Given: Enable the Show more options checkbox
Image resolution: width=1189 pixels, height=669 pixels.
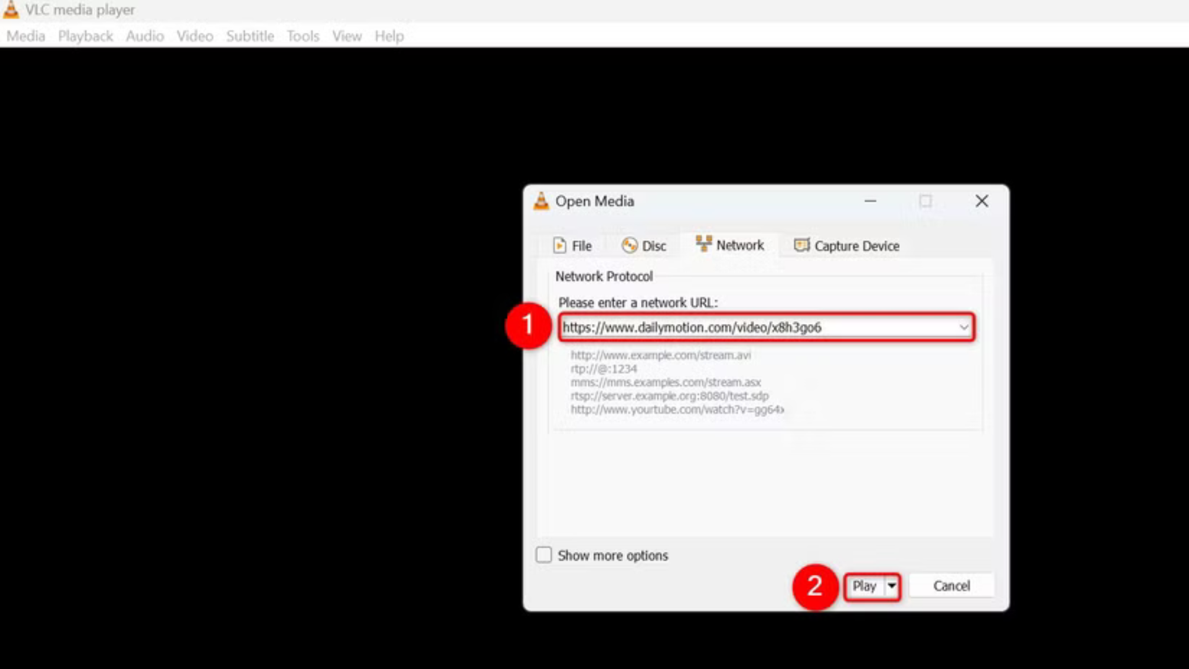Looking at the screenshot, I should pos(544,555).
